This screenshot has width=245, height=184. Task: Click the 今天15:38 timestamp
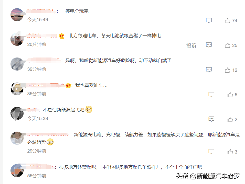click(37, 119)
